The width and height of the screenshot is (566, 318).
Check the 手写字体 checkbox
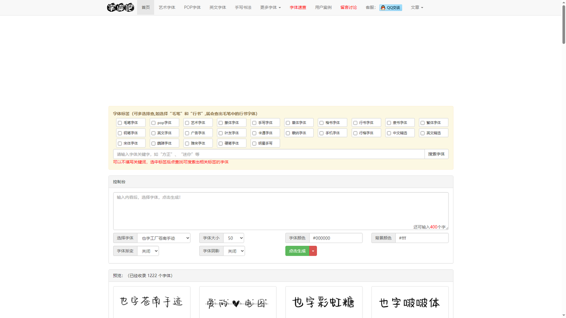point(254,123)
